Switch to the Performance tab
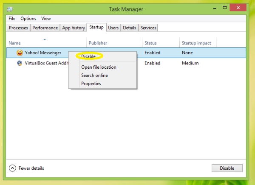 (45, 28)
